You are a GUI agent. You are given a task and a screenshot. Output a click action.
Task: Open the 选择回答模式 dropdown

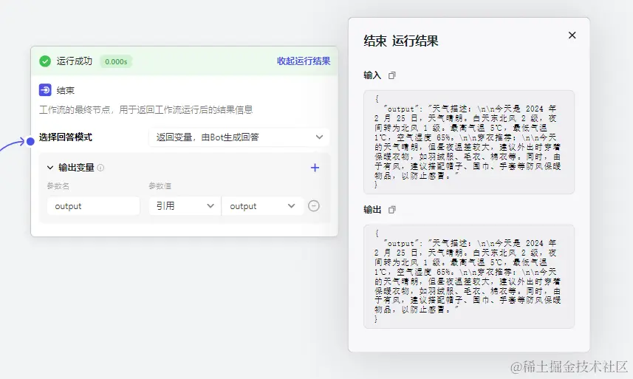239,137
